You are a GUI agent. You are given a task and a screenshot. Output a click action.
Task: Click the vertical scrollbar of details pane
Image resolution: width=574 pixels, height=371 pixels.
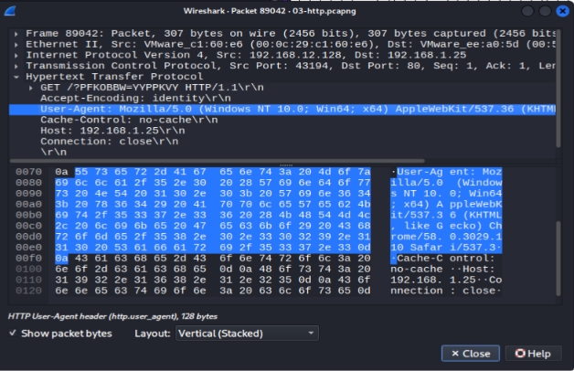[x=558, y=88]
